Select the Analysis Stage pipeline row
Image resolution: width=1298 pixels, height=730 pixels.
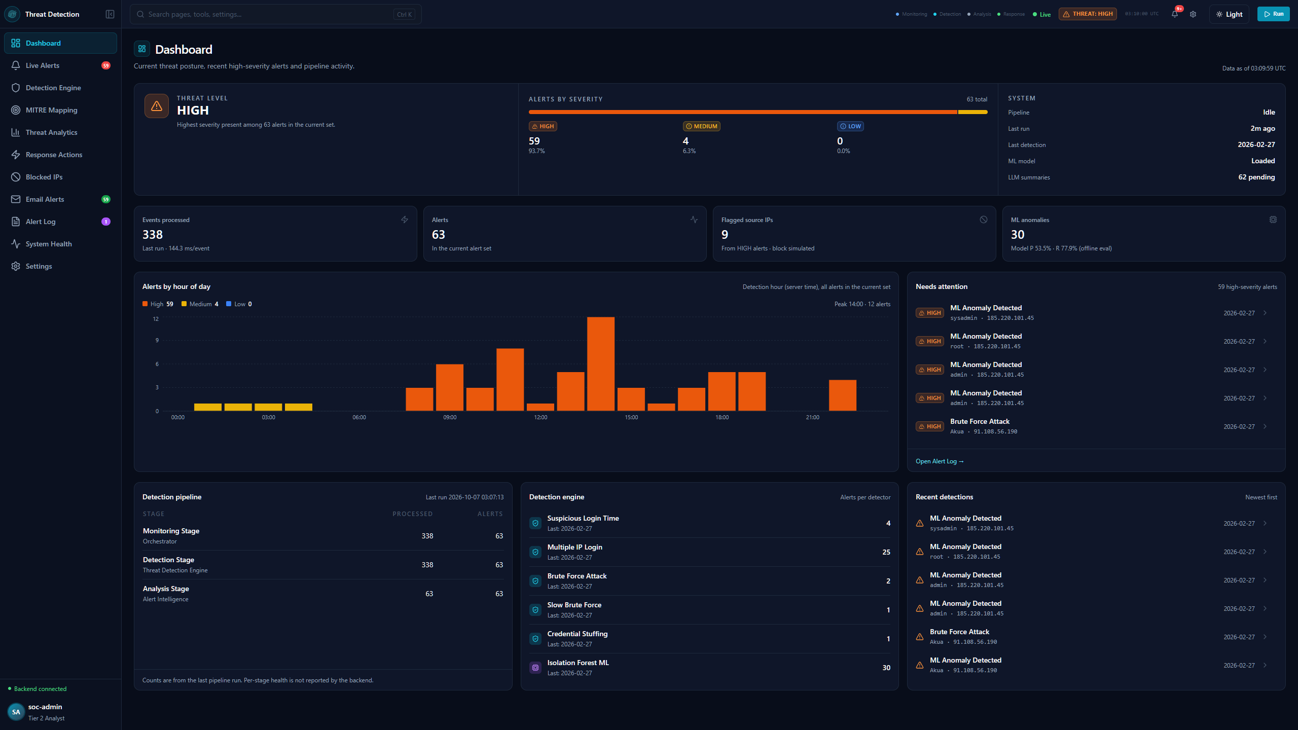[323, 594]
